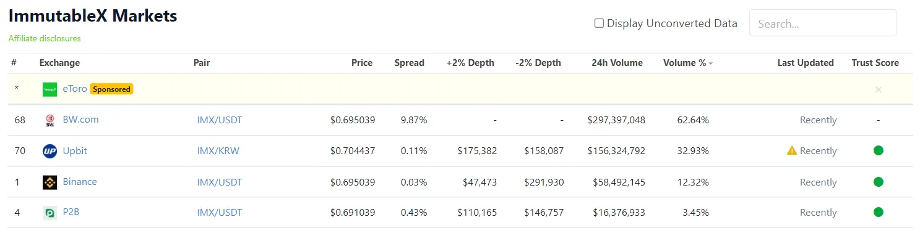Click the BW.com exchange logo icon
920x233 pixels.
pos(50,120)
